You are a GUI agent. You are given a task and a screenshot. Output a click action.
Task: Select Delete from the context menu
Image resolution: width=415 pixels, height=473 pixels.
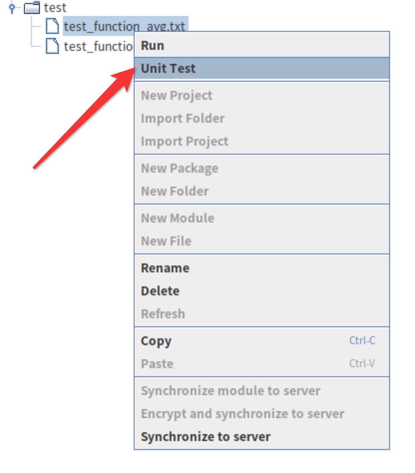pos(160,291)
